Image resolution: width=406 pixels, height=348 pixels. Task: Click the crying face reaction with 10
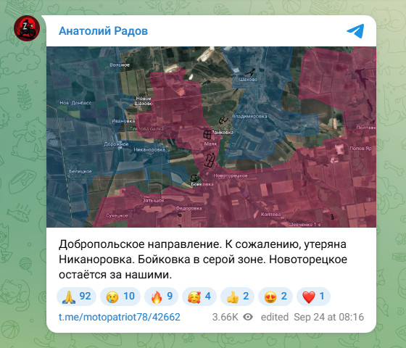click(120, 297)
